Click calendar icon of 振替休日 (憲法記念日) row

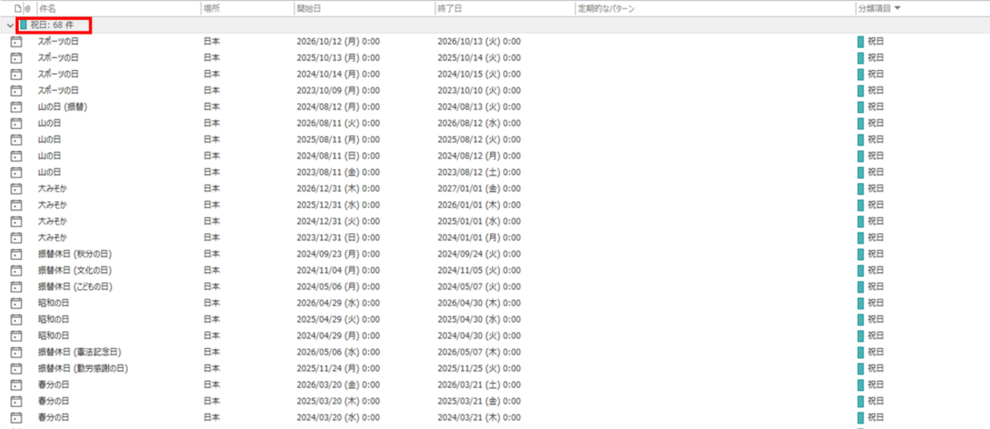point(16,352)
